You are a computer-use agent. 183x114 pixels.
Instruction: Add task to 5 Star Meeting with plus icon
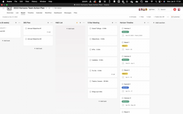tap(112, 23)
